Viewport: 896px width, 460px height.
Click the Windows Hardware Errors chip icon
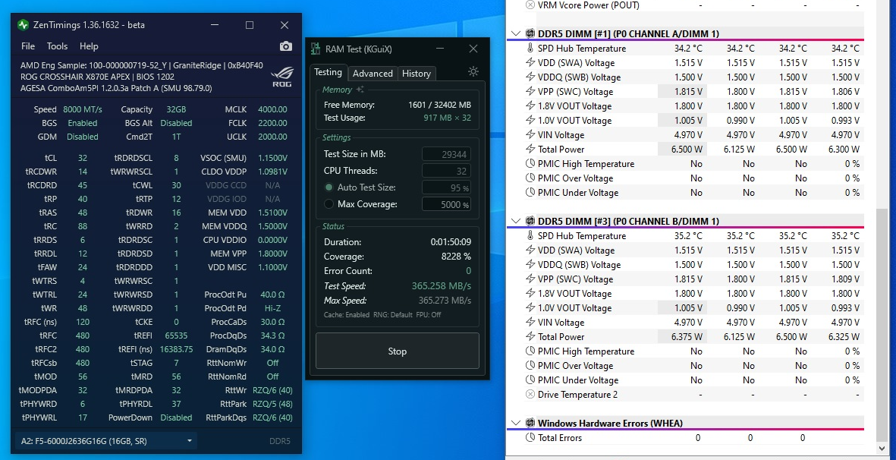pos(530,424)
